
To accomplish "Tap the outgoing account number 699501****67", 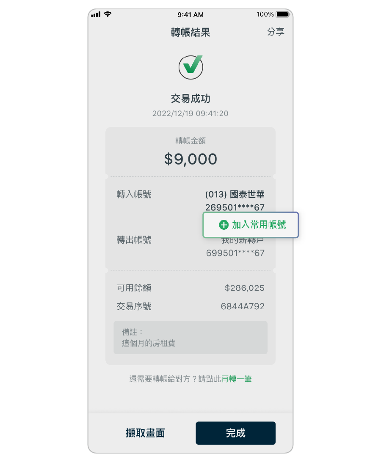I will tap(235, 253).
